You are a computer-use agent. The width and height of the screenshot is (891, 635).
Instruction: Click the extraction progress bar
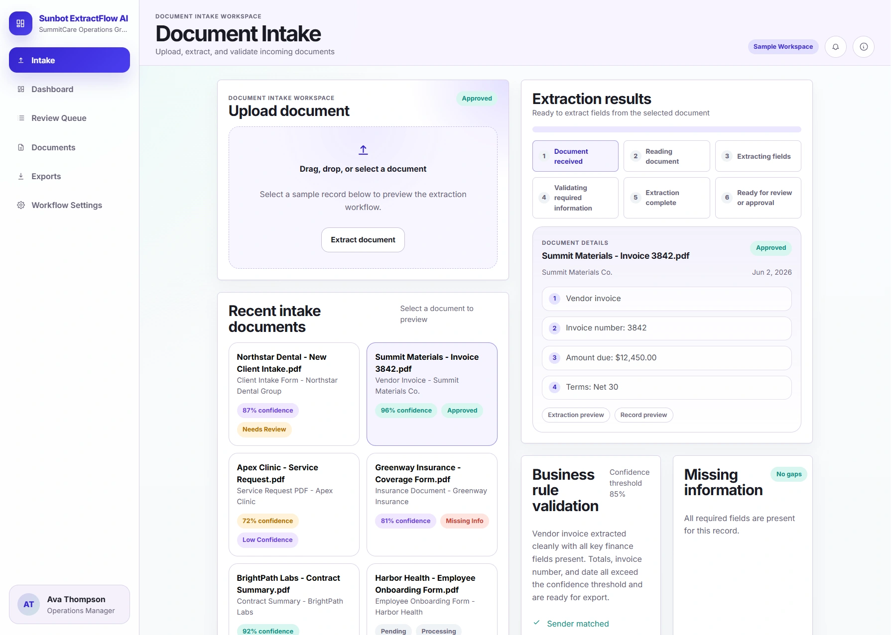click(666, 129)
